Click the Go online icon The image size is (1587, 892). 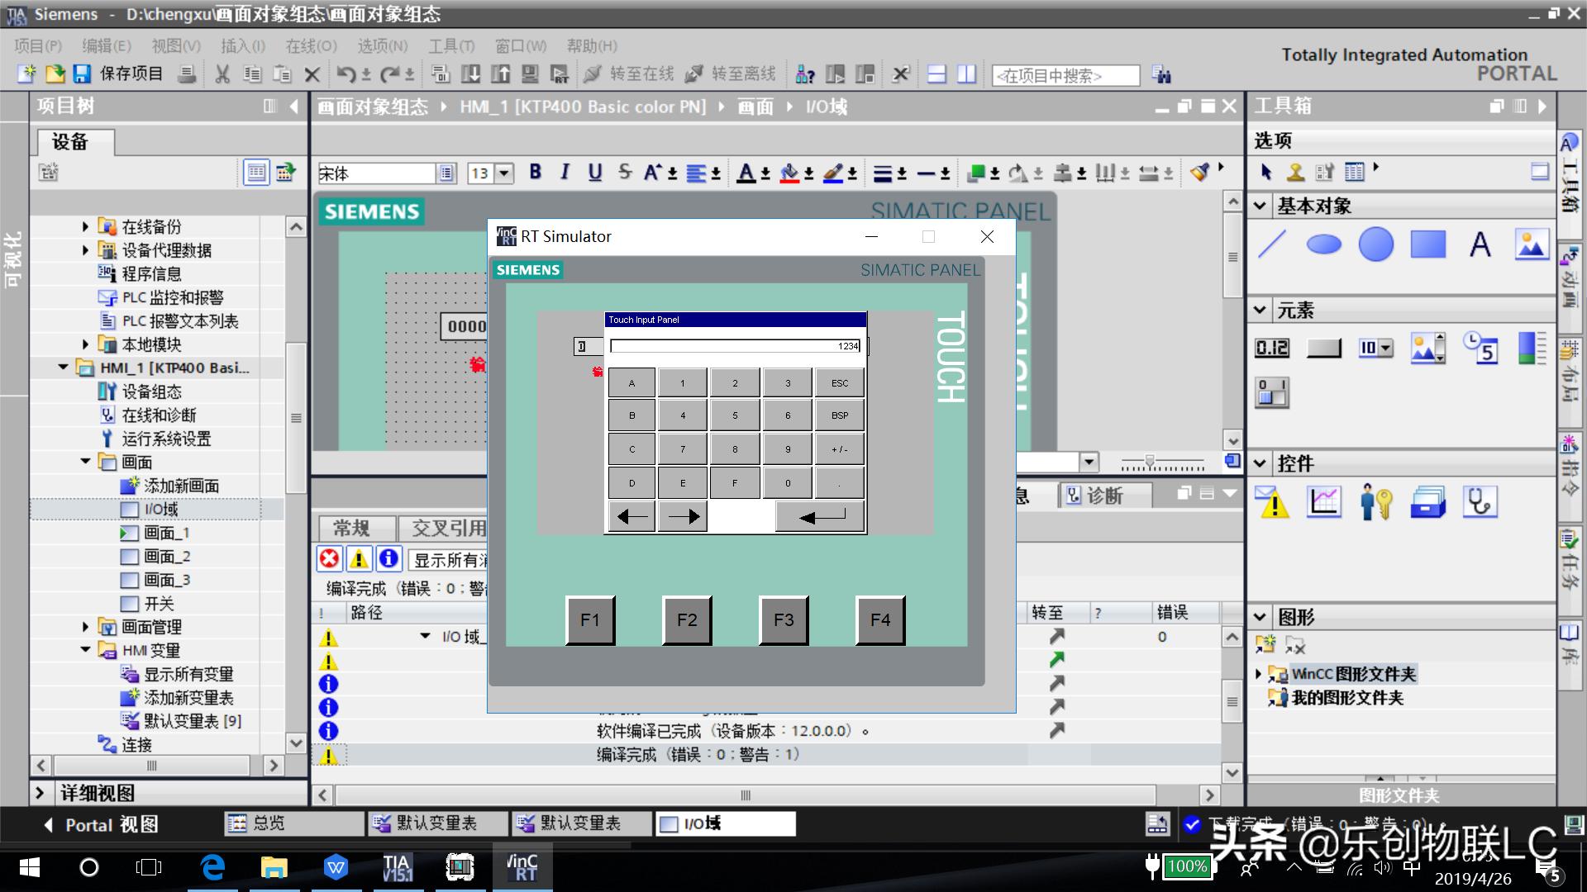(592, 74)
